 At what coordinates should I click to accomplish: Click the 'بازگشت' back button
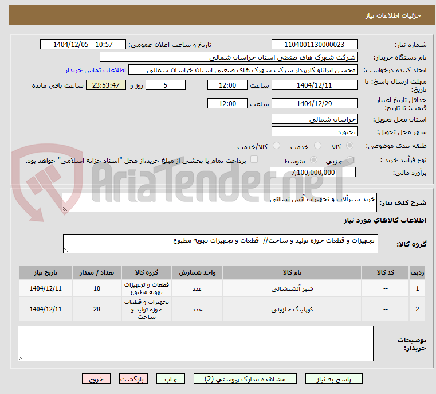click(133, 379)
